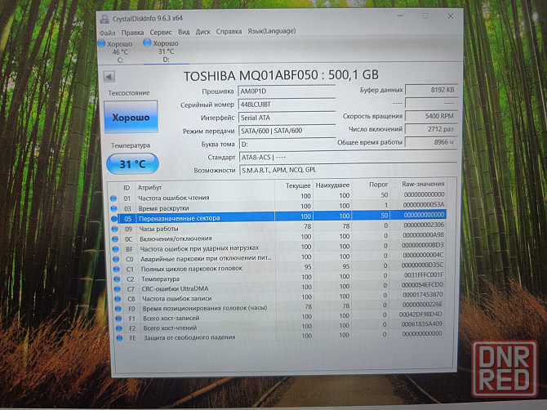Click status icon of attribute F1 row

click(x=118, y=319)
